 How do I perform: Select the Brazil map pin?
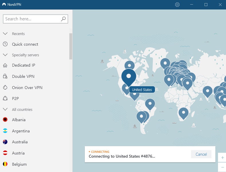[x=150, y=104]
